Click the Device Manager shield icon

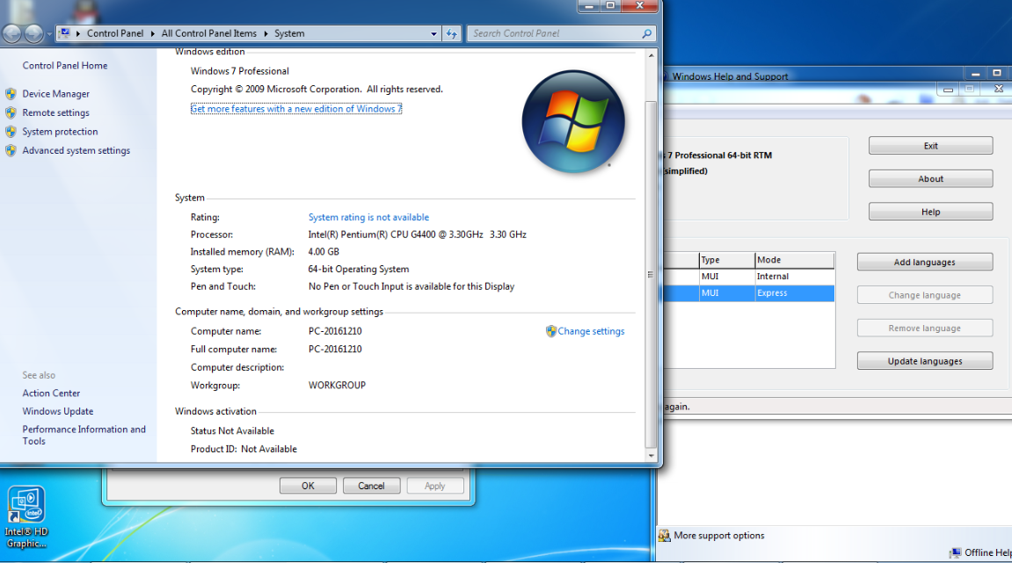(11, 93)
